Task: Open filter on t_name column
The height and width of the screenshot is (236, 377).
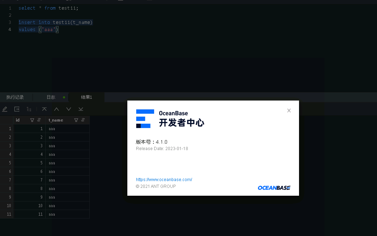Action: pos(76,120)
